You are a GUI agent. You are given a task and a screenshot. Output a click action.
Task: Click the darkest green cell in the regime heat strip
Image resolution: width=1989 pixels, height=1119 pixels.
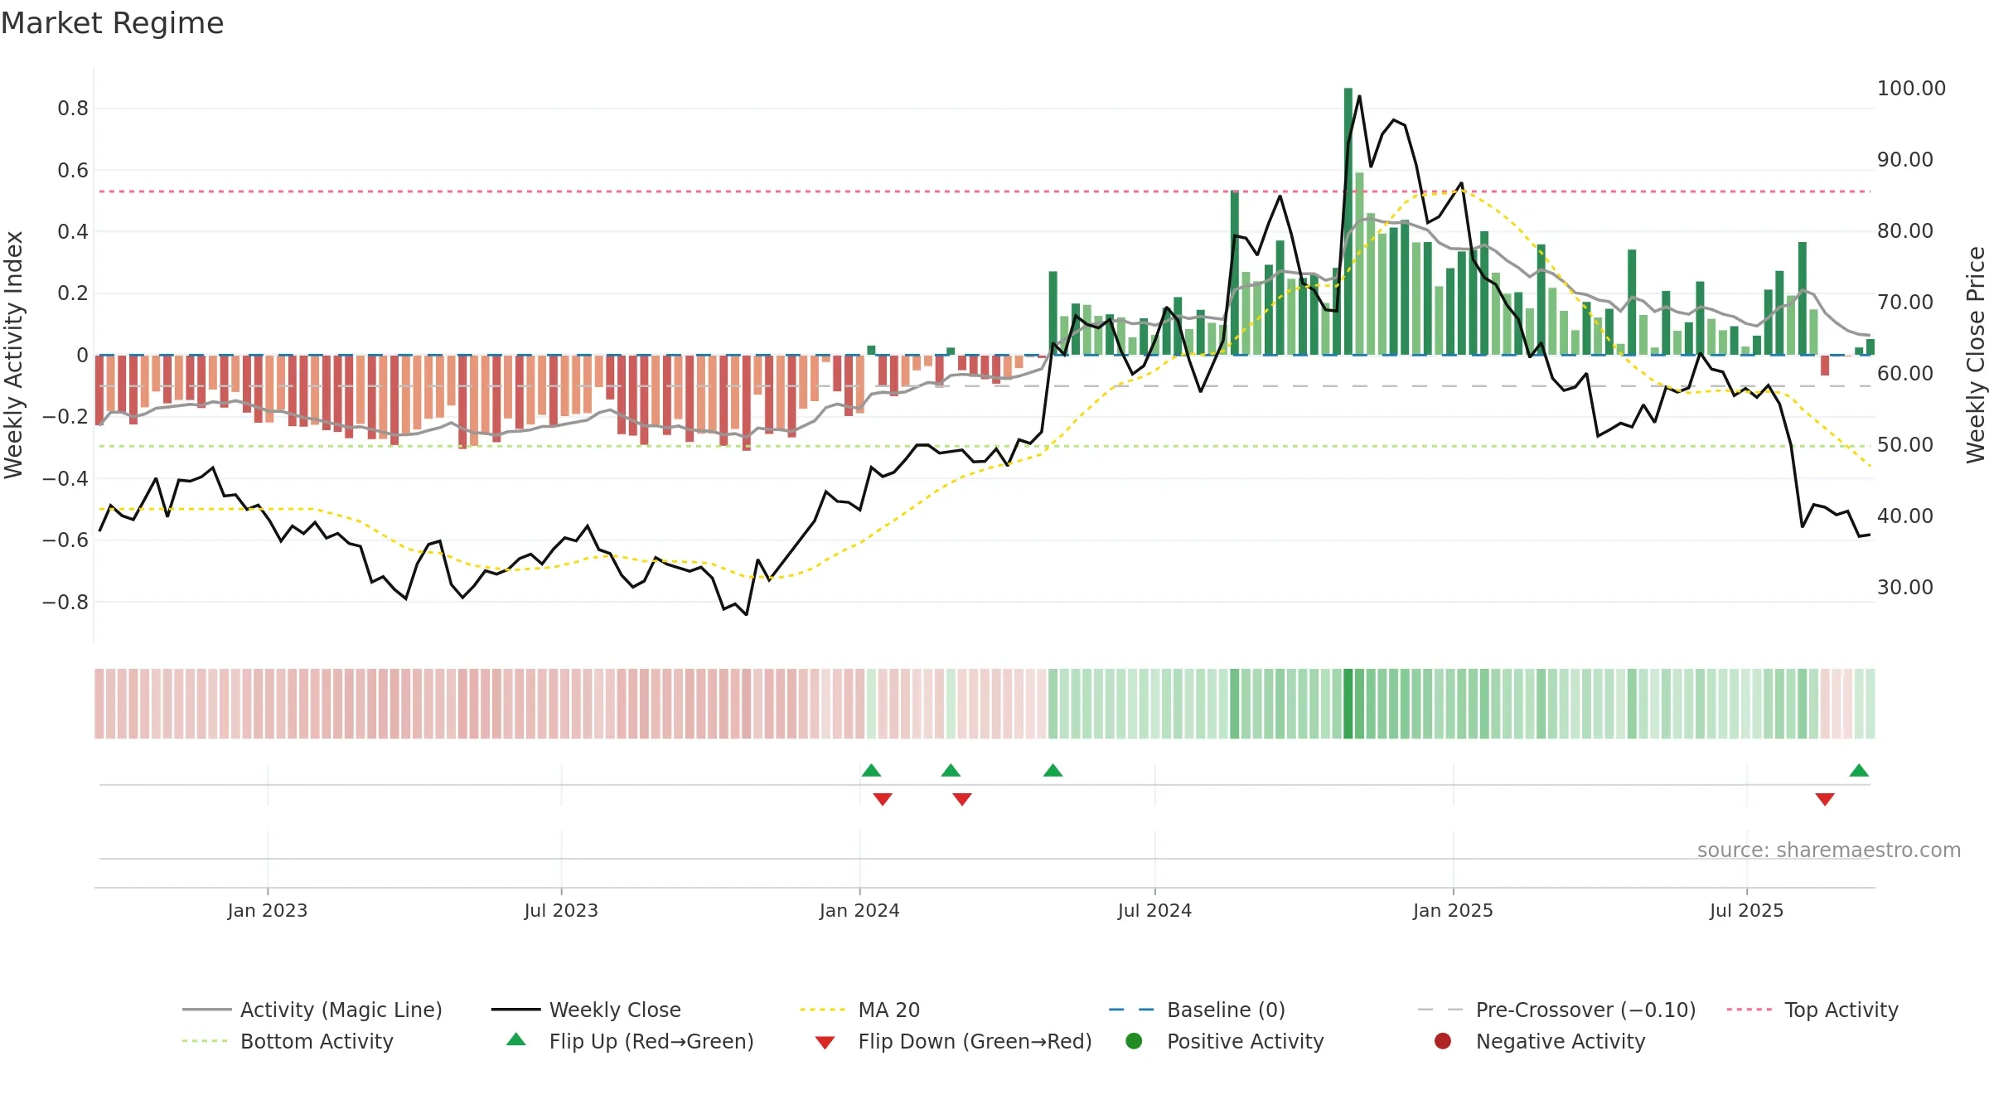(1348, 704)
